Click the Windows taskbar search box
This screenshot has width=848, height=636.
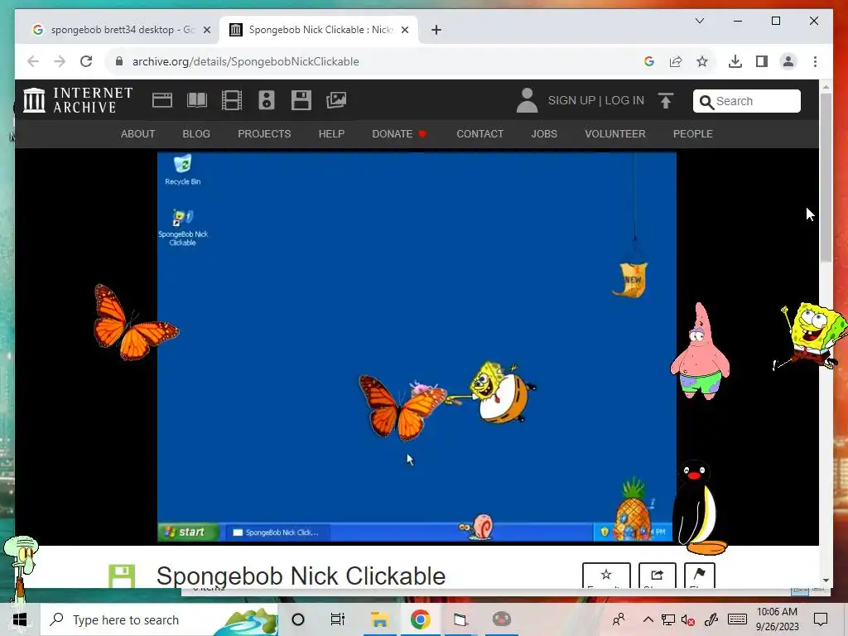point(159,619)
